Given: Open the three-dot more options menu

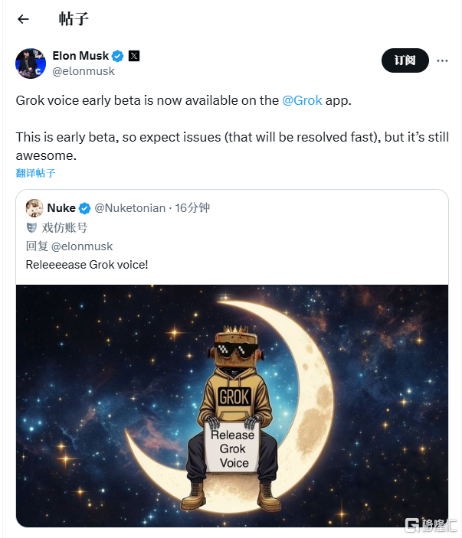Looking at the screenshot, I should [442, 60].
